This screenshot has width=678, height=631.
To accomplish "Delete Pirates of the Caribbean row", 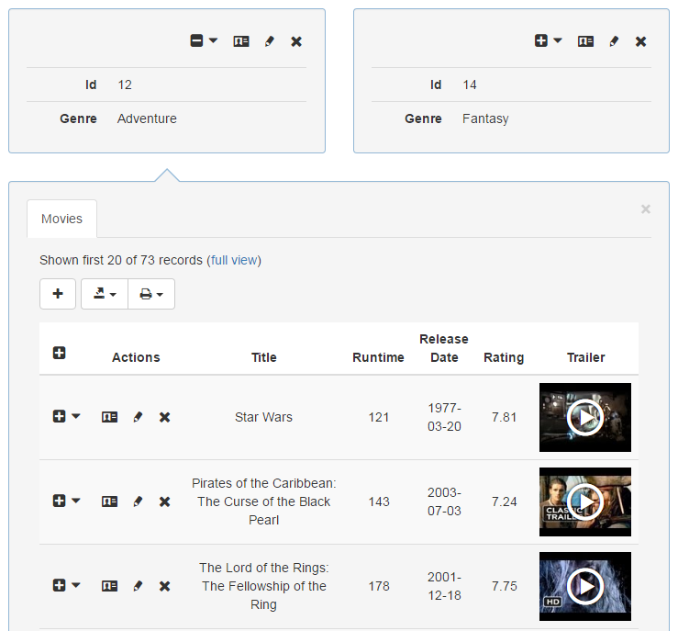I will [x=165, y=501].
